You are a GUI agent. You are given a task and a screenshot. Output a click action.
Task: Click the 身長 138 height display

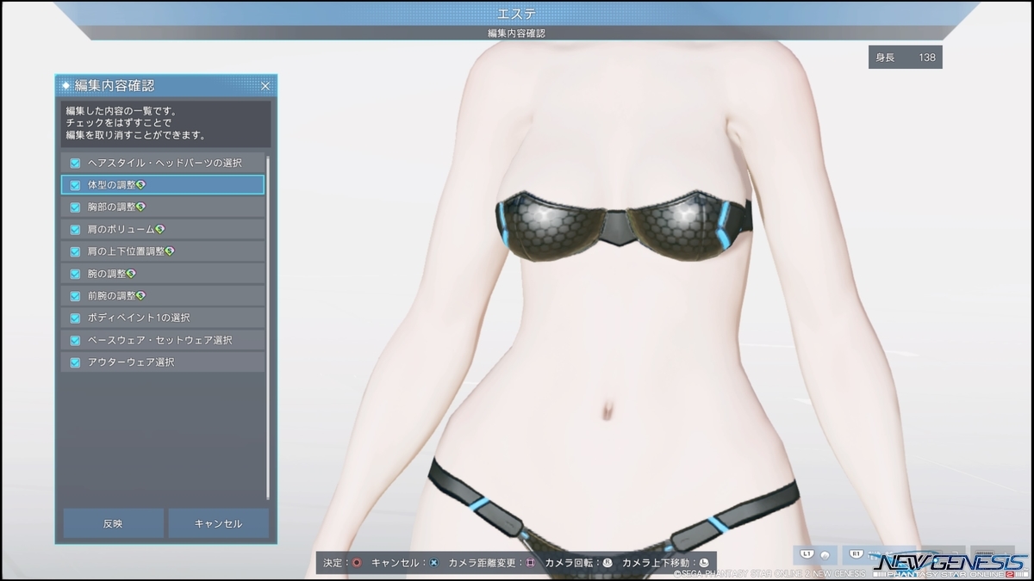tap(906, 58)
